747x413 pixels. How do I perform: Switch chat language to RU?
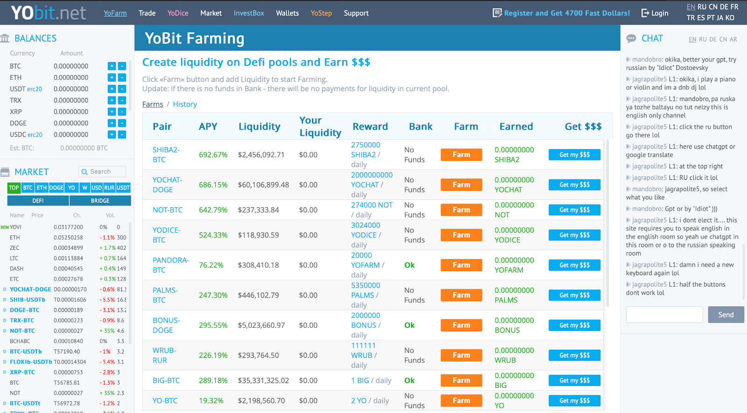point(703,40)
